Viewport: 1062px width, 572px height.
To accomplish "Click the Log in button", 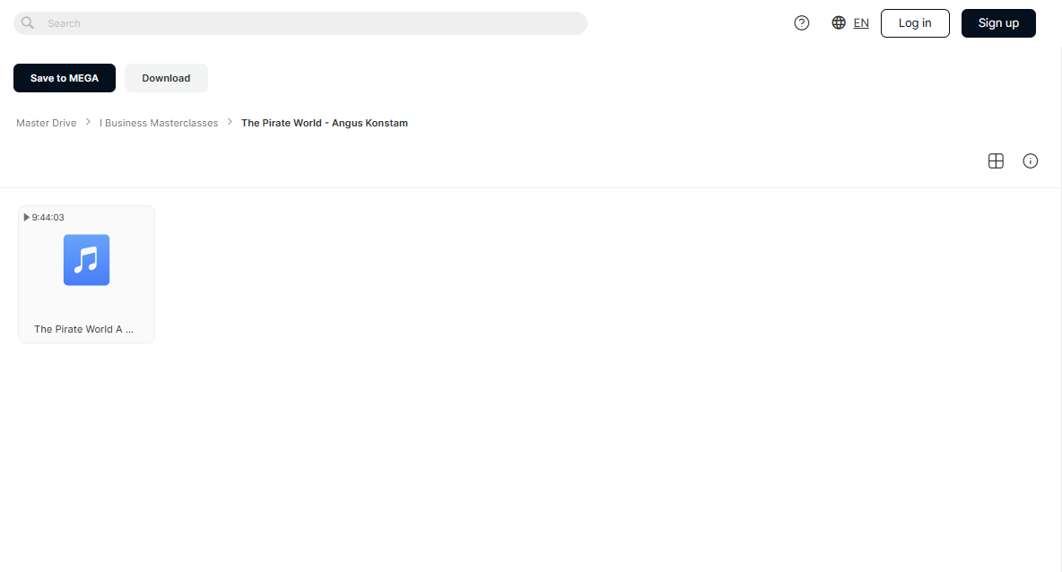I will point(915,23).
